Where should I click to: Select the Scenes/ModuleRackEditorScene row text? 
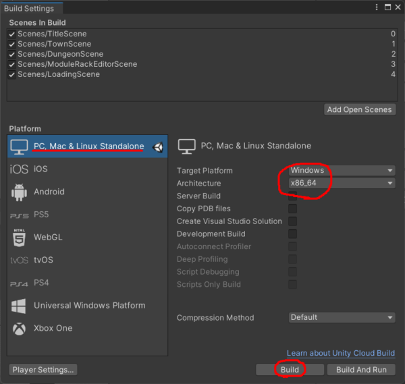pos(77,64)
